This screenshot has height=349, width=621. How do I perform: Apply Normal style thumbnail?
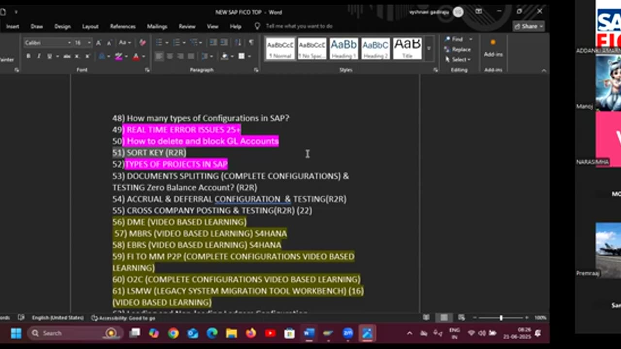tap(280, 48)
